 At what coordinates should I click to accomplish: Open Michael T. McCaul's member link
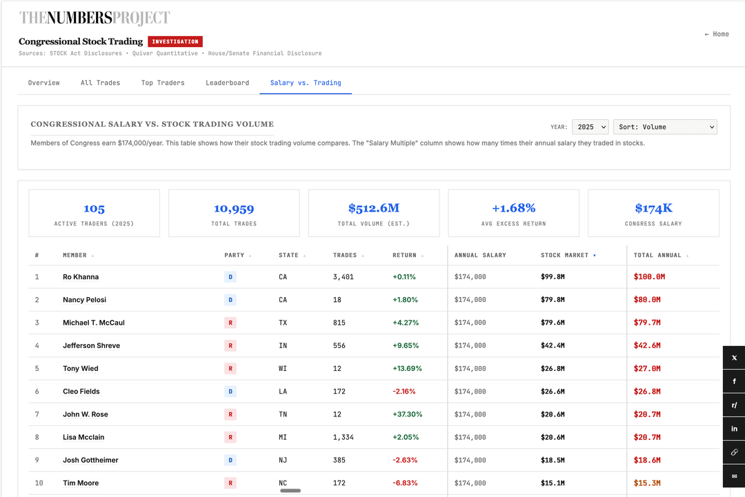click(x=94, y=323)
